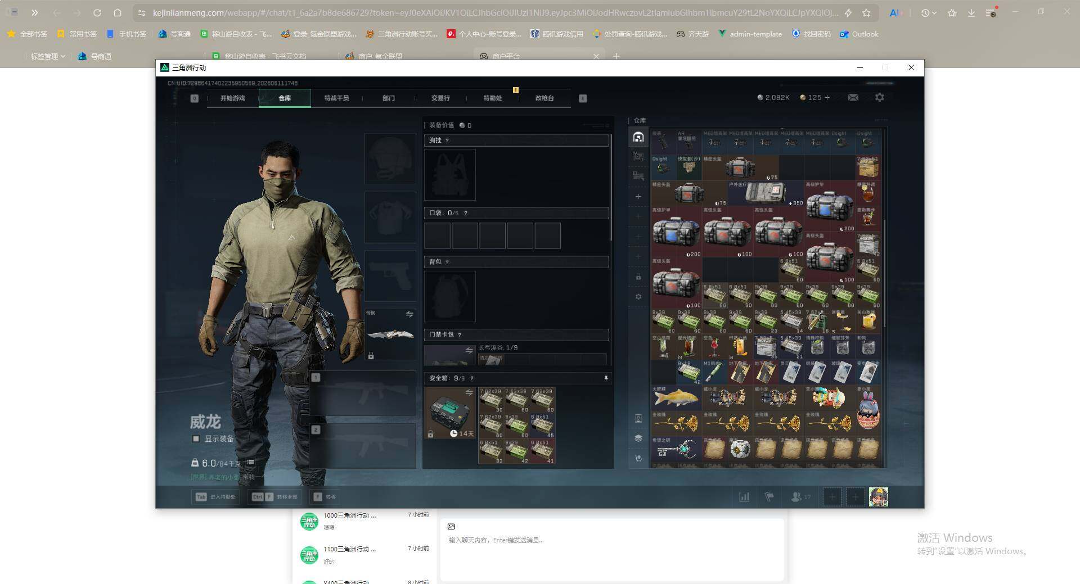Select the 户外医疗 pack with +350

click(x=766, y=193)
